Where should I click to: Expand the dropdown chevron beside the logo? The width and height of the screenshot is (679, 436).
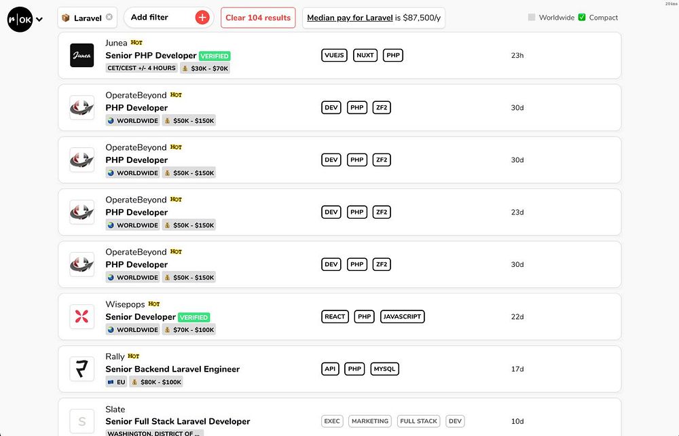[x=39, y=19]
